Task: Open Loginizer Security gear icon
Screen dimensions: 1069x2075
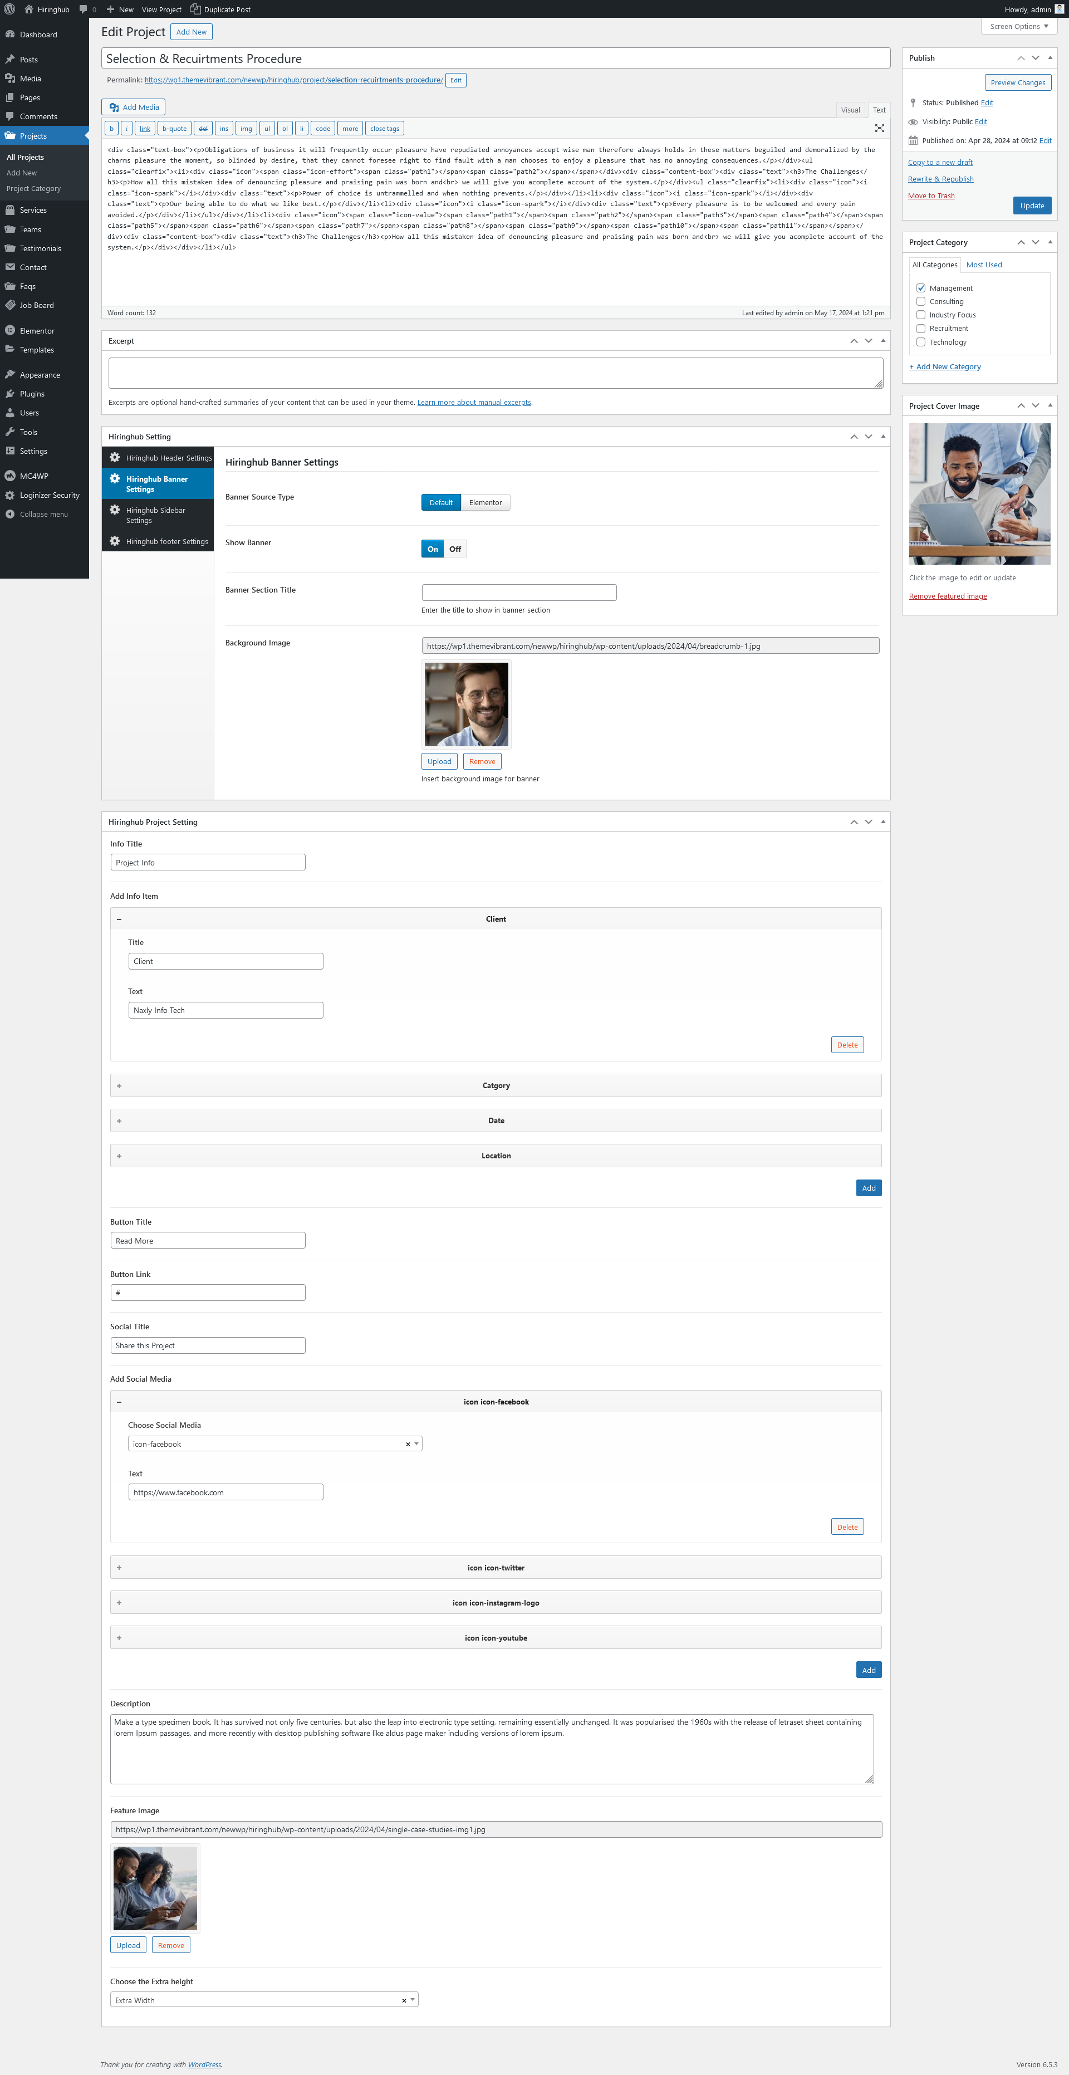Action: coord(9,496)
